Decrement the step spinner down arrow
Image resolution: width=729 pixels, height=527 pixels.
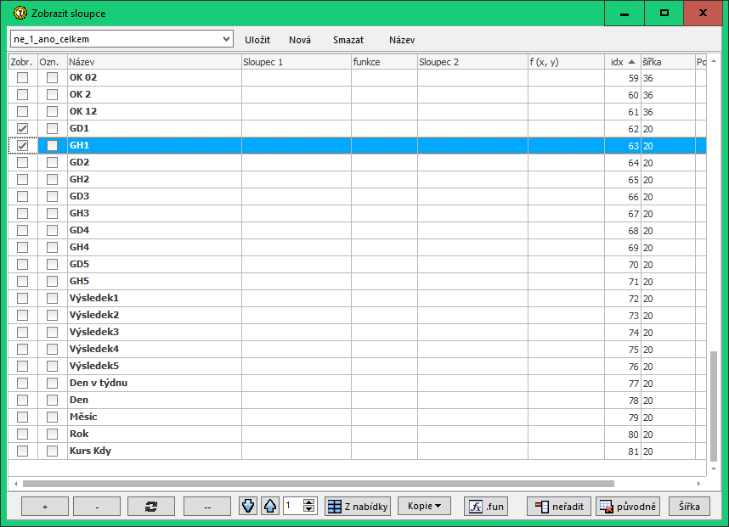[x=308, y=509]
